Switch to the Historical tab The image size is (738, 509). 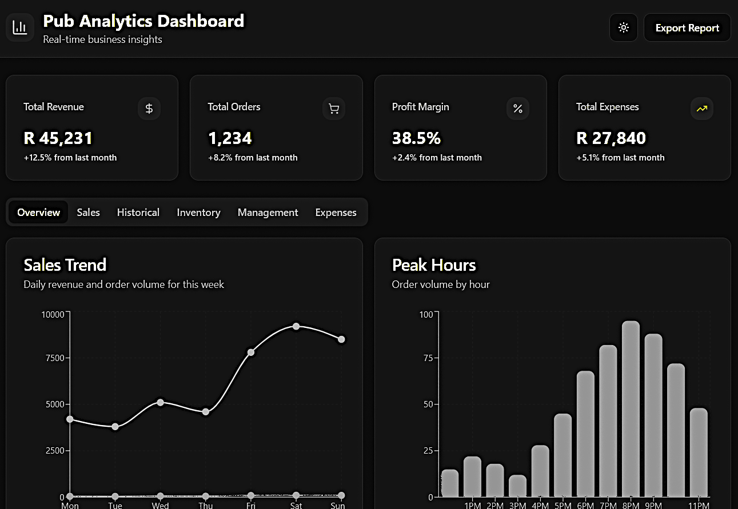point(138,212)
